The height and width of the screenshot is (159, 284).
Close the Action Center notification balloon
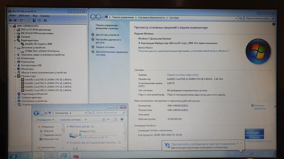(241, 143)
